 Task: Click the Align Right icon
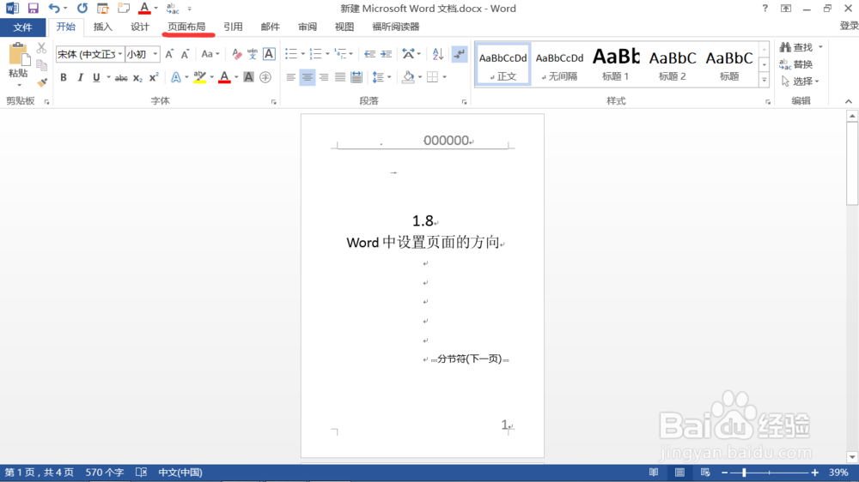(x=324, y=77)
